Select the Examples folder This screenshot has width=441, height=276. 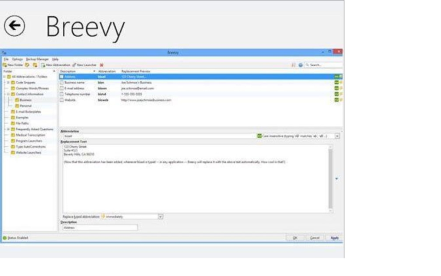point(22,118)
